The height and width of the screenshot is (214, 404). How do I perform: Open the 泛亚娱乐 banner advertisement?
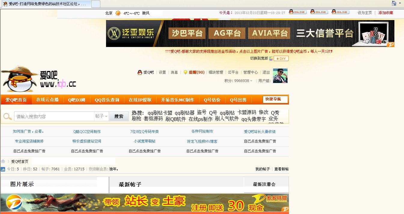coord(250,34)
